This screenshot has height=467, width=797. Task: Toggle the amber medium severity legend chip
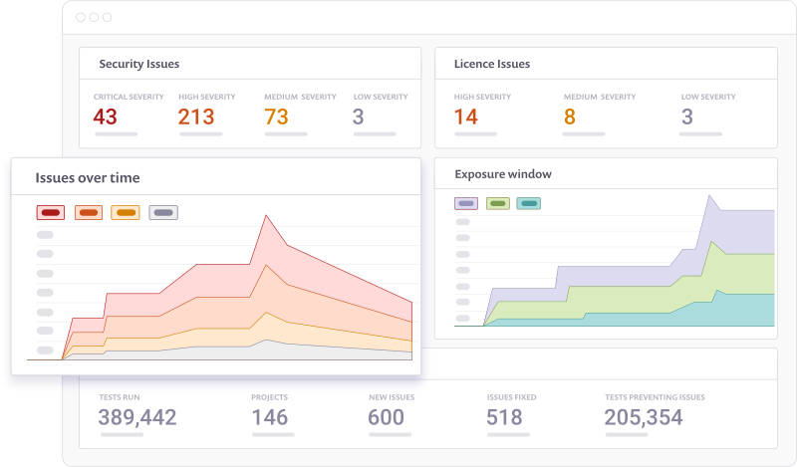click(x=126, y=212)
